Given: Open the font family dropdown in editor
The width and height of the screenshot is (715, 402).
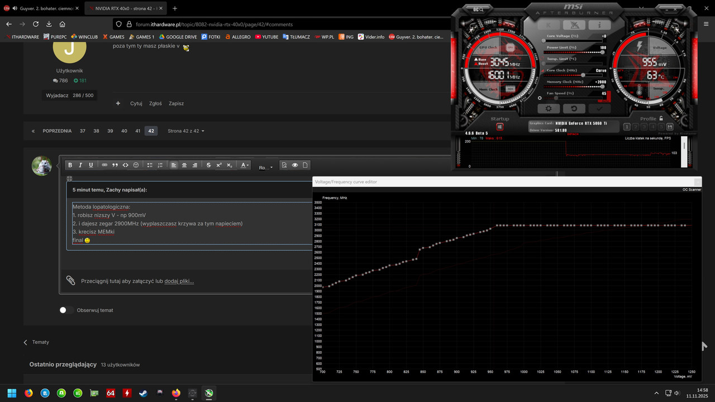Looking at the screenshot, I should coord(266,167).
